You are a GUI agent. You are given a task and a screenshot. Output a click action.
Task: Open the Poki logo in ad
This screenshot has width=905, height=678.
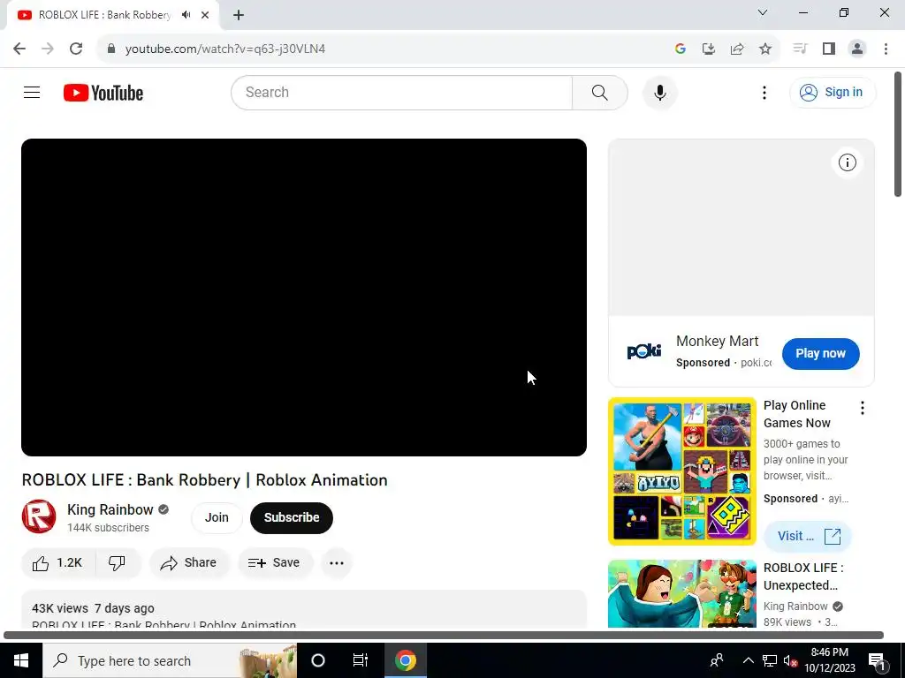pos(643,350)
